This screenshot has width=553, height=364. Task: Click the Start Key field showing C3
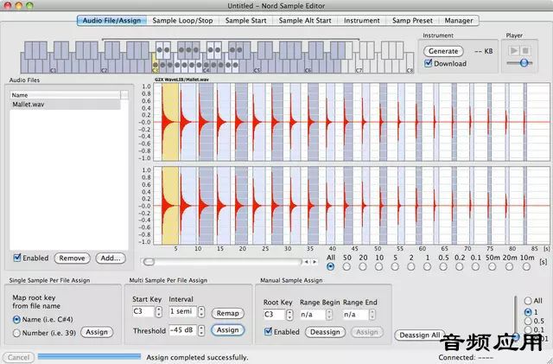pos(143,312)
